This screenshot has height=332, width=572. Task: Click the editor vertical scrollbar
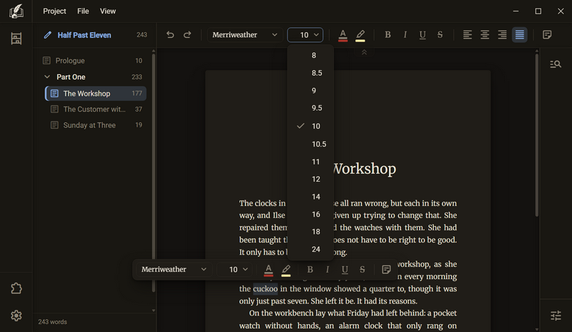click(537, 133)
